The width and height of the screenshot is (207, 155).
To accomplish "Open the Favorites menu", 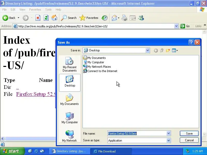I will (x=35, y=10).
